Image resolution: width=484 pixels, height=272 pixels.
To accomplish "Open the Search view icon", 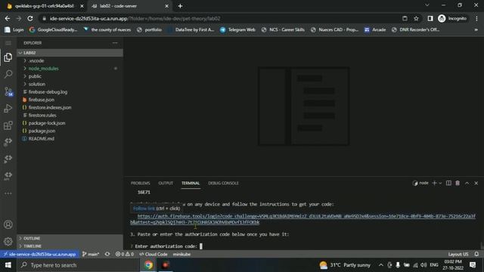I will click(x=8, y=74).
